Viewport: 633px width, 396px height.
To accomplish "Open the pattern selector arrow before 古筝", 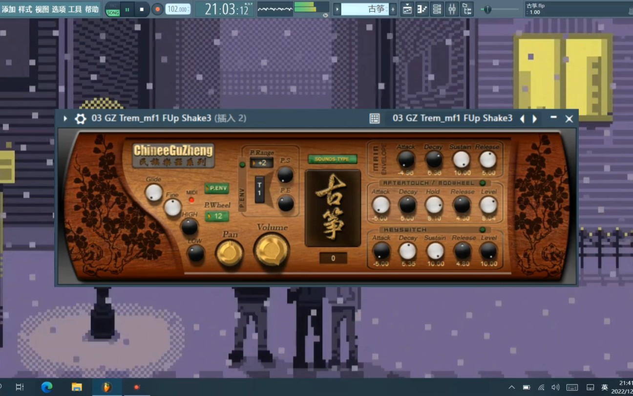I will pos(337,9).
